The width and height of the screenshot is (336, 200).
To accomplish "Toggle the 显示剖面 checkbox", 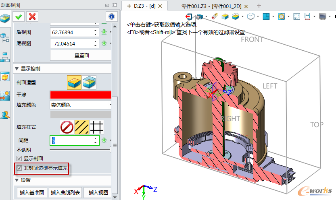I will pyautogui.click(x=19, y=158).
